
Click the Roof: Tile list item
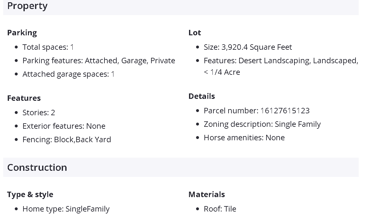(220, 209)
